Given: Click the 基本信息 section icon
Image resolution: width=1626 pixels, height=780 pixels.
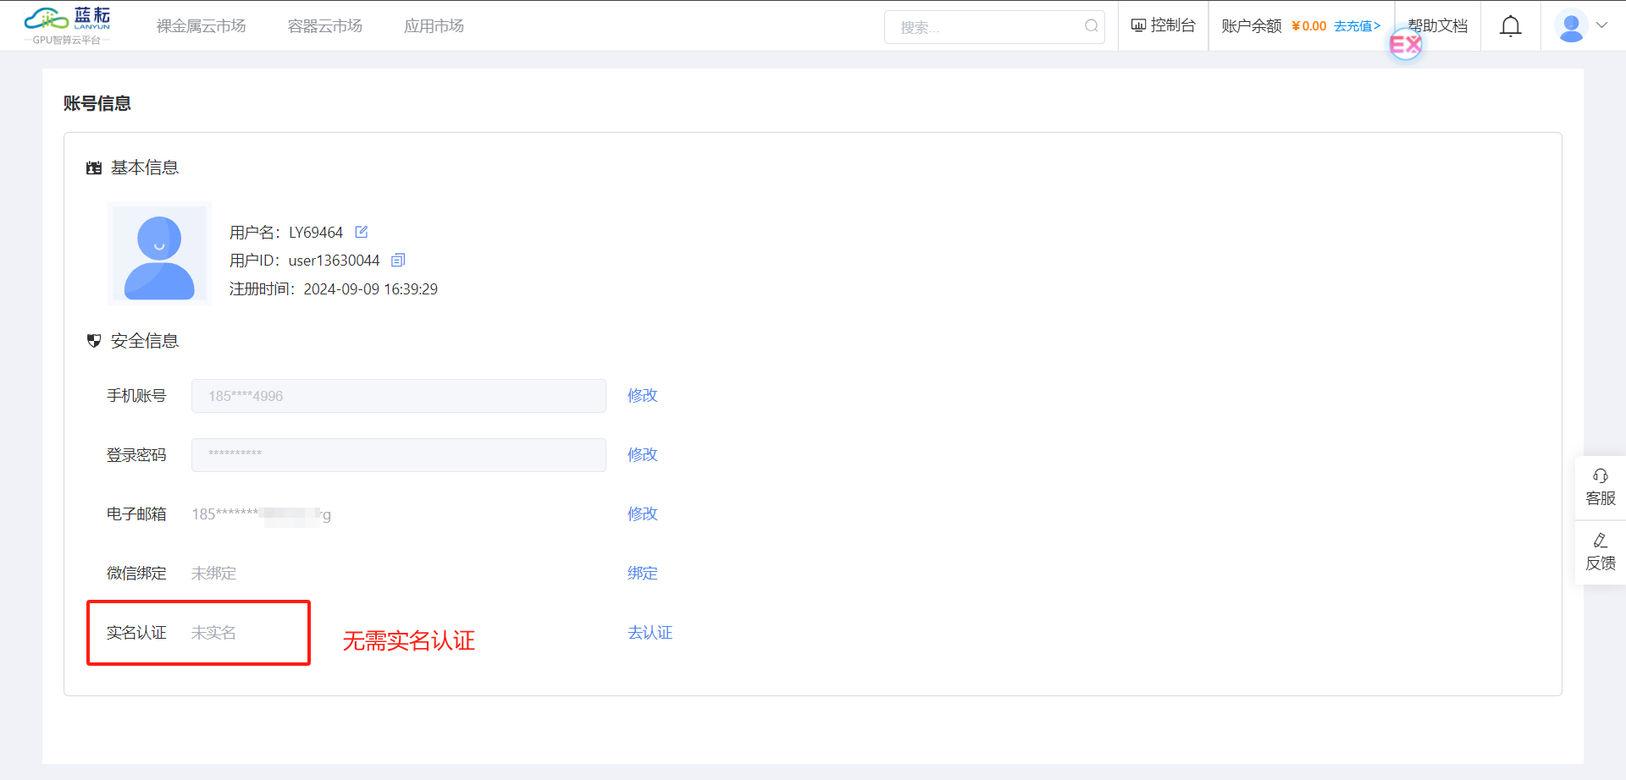Looking at the screenshot, I should click(x=94, y=168).
